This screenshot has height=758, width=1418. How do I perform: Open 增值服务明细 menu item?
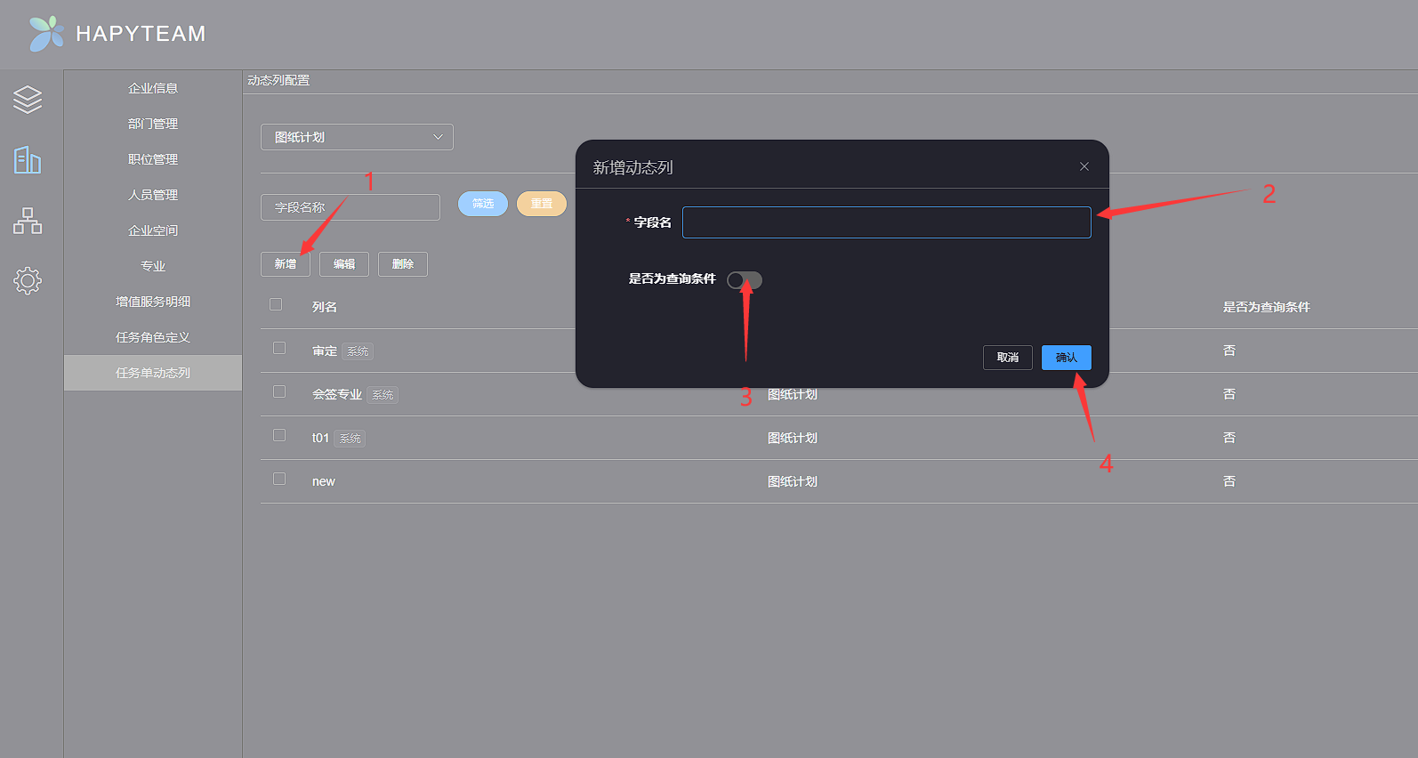[x=153, y=302]
